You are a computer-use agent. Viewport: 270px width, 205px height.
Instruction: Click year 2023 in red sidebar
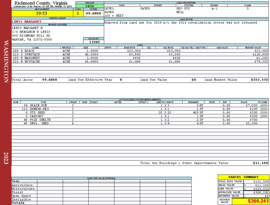click(x=6, y=158)
